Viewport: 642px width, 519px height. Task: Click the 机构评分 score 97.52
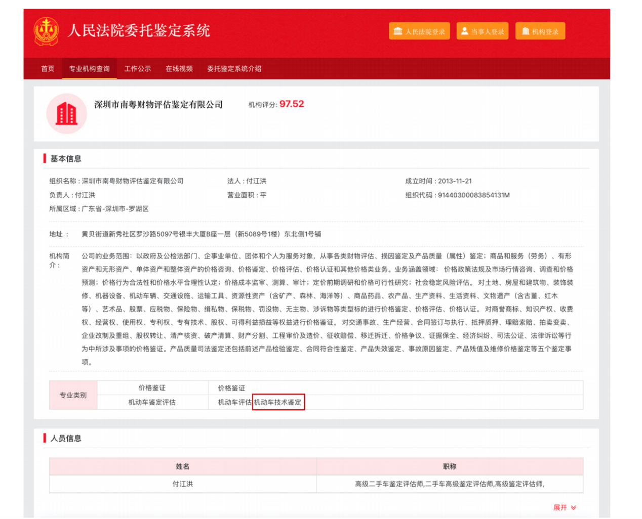292,104
